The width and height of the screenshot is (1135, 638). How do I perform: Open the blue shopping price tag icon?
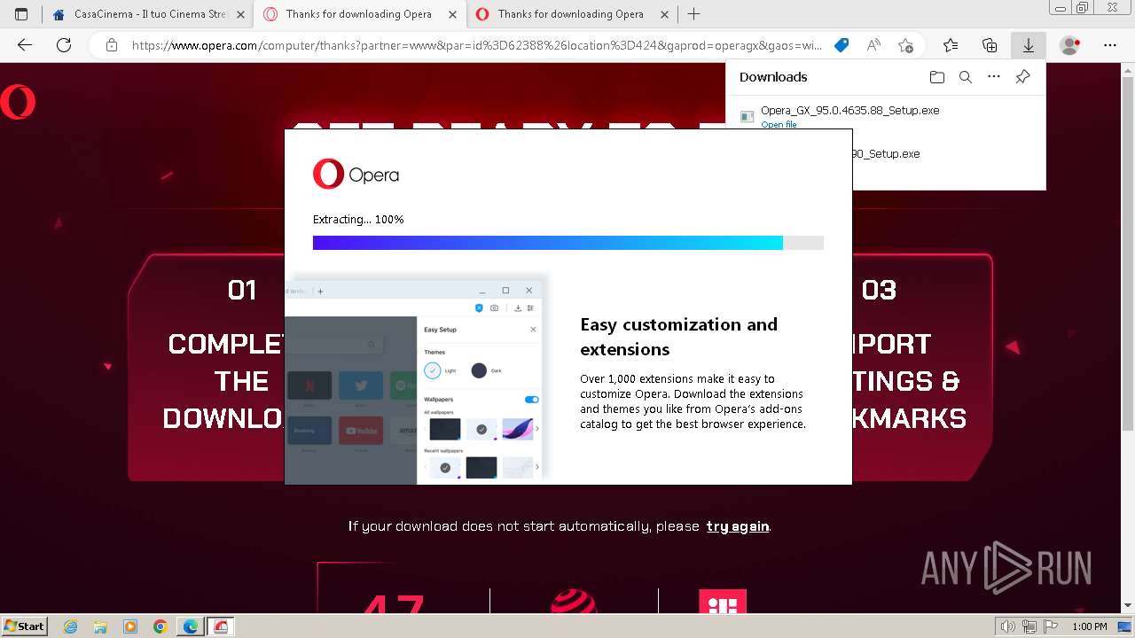pos(841,45)
